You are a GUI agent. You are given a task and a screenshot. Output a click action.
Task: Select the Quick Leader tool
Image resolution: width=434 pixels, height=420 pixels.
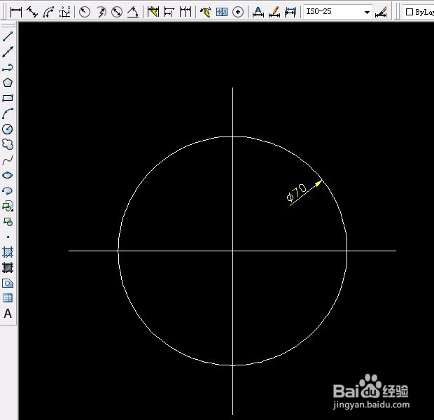(x=205, y=12)
